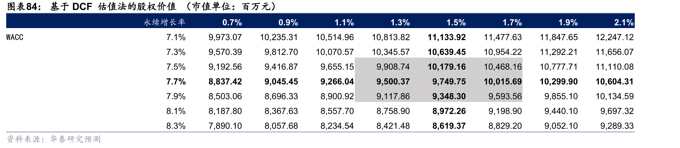Click the table title 图表84
This screenshot has height=148, width=680.
[x=24, y=6]
